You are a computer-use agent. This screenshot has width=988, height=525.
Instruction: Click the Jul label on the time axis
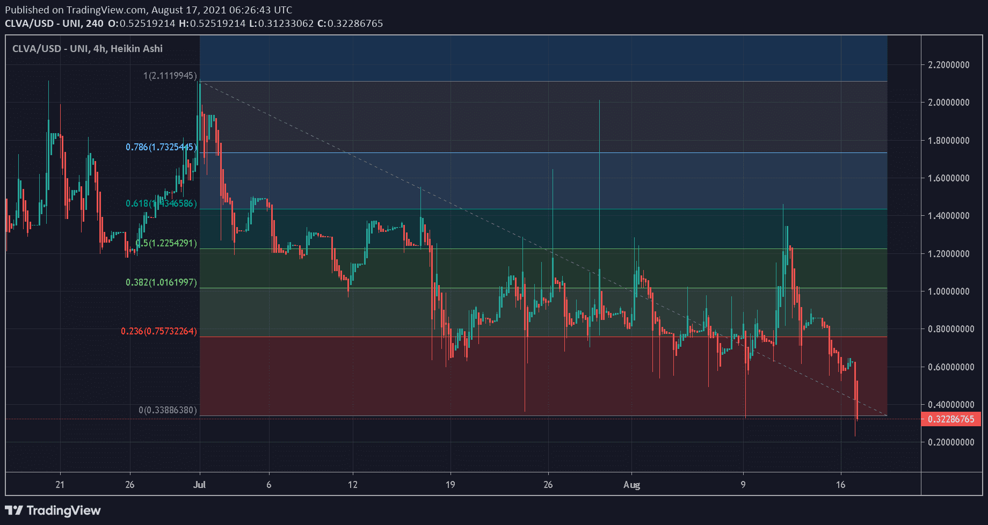[199, 485]
